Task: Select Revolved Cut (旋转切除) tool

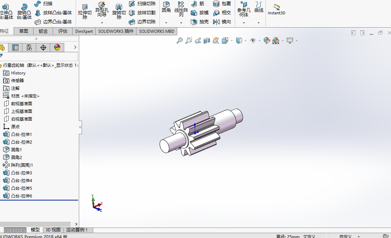Action: pyautogui.click(x=119, y=12)
